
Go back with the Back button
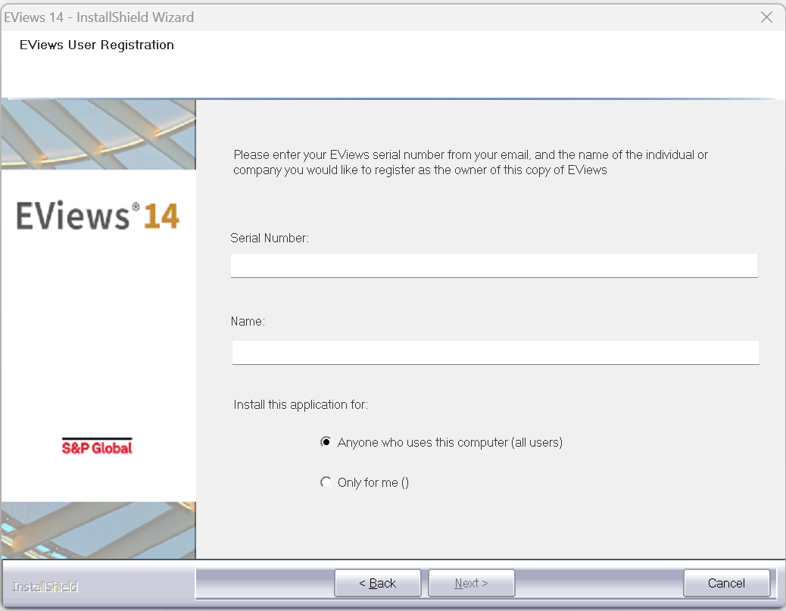click(x=378, y=583)
